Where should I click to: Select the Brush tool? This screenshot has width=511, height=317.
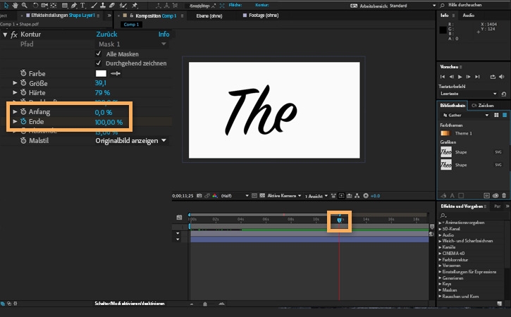(94, 5)
